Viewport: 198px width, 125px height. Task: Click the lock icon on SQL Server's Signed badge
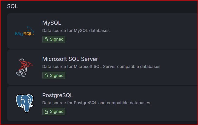pos(46,75)
